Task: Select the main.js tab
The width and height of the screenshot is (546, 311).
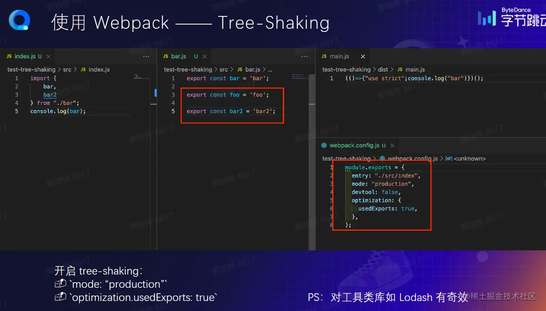Action: point(339,57)
